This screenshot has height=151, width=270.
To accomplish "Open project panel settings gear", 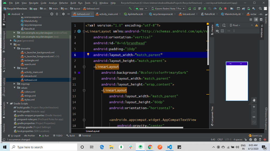I will click(63, 14).
